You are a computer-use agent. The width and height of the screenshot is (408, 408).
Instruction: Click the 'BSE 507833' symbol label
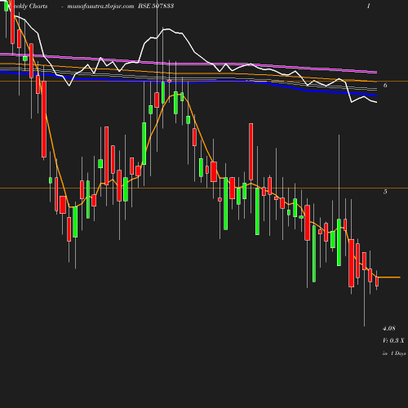click(x=156, y=6)
